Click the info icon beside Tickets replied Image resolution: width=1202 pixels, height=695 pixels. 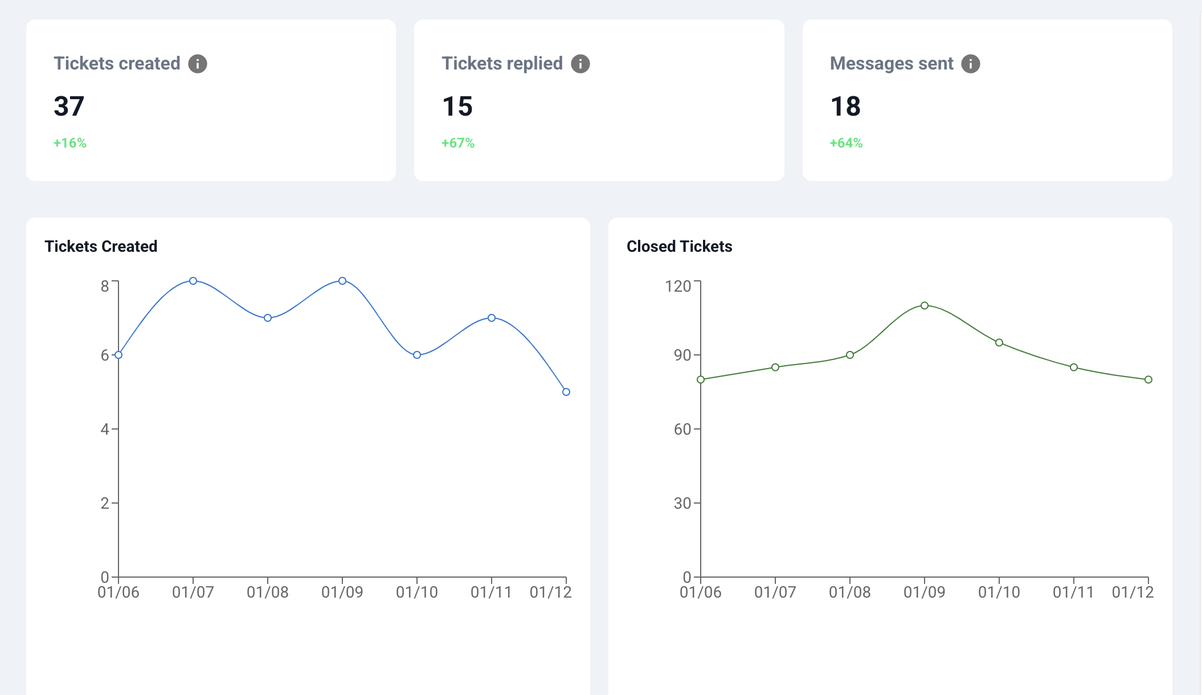(580, 64)
